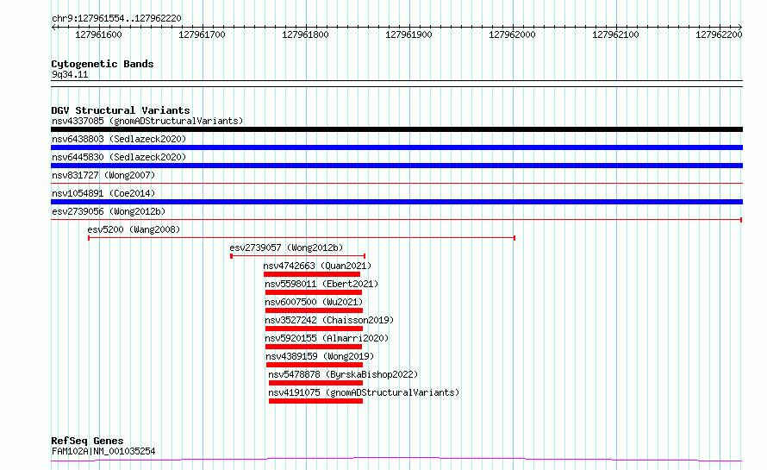Image resolution: width=767 pixels, height=470 pixels.
Task: Open the esv5200 (Wang2008) variant label
Action: [134, 229]
